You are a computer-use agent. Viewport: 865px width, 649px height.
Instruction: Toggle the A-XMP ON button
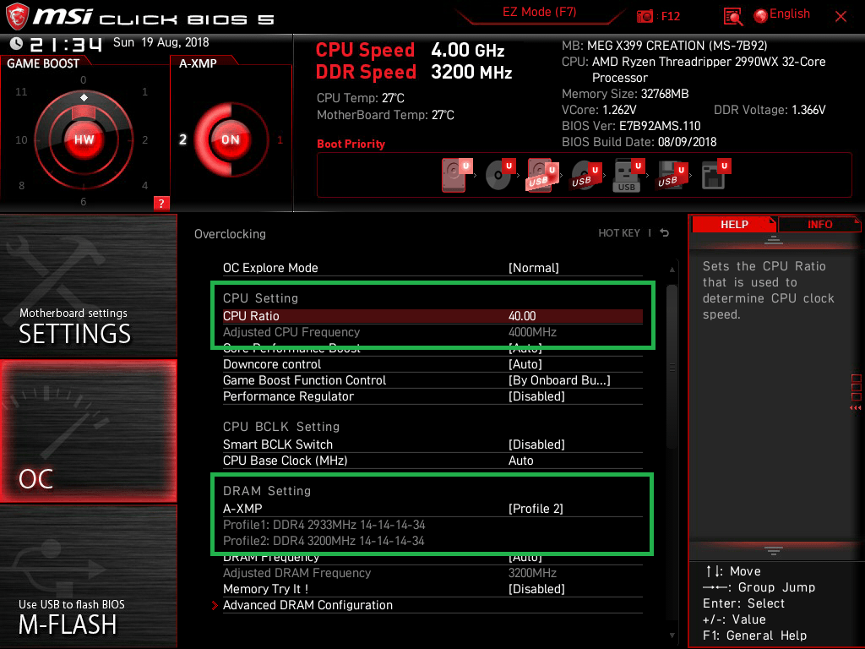click(231, 139)
